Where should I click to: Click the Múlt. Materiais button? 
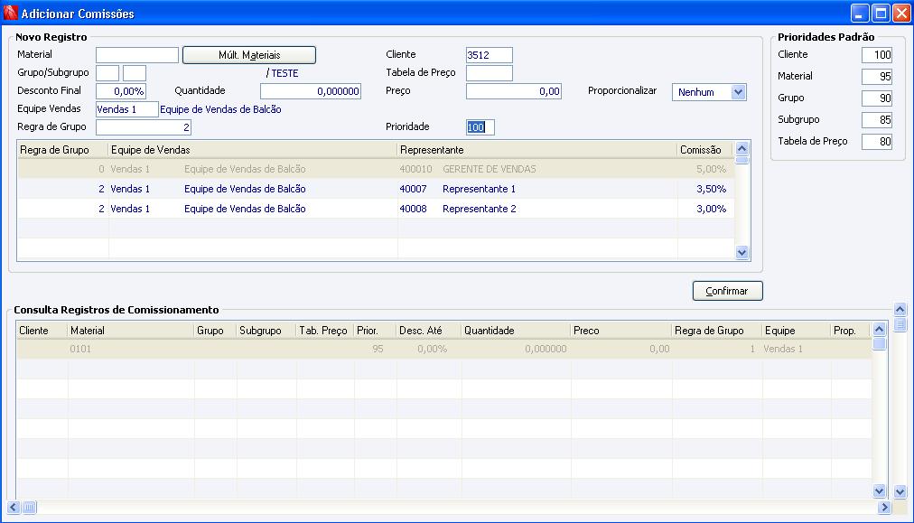249,55
